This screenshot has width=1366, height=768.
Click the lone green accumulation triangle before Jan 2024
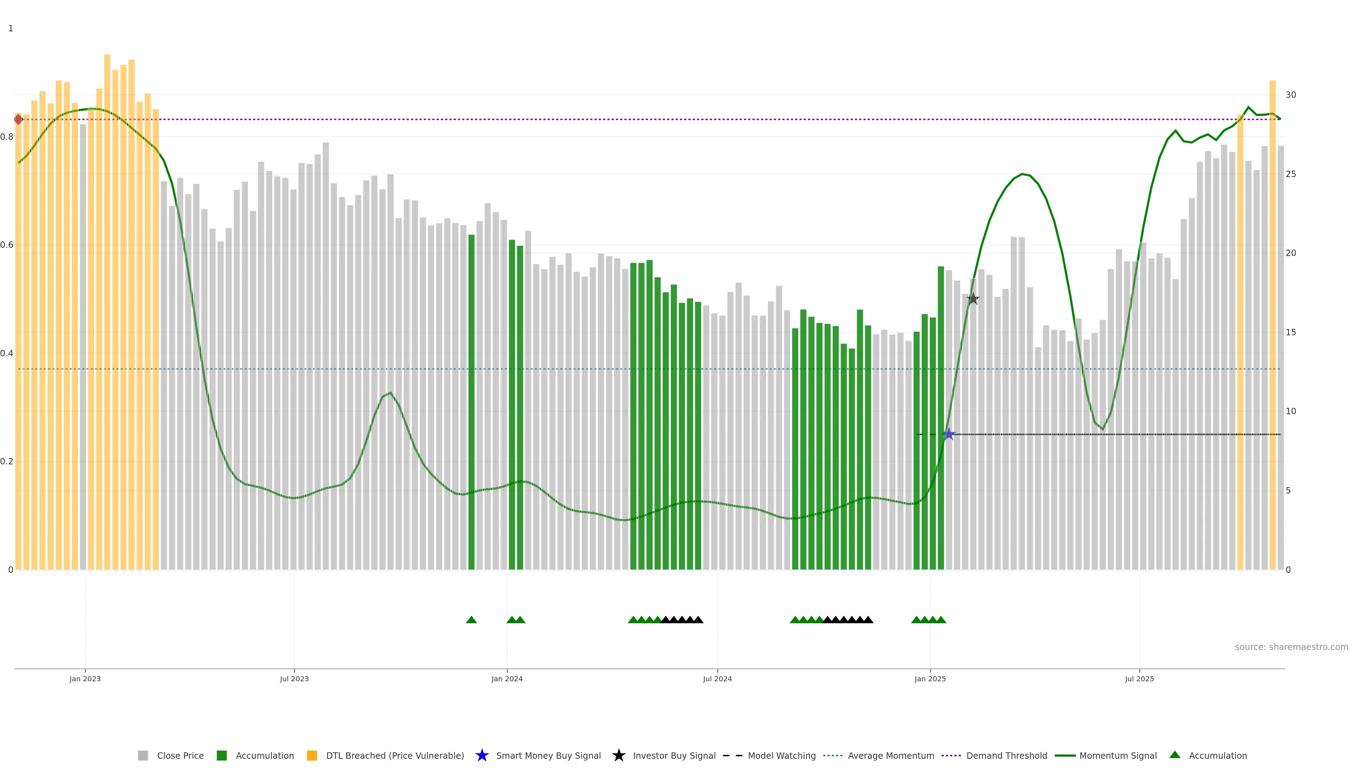point(471,620)
